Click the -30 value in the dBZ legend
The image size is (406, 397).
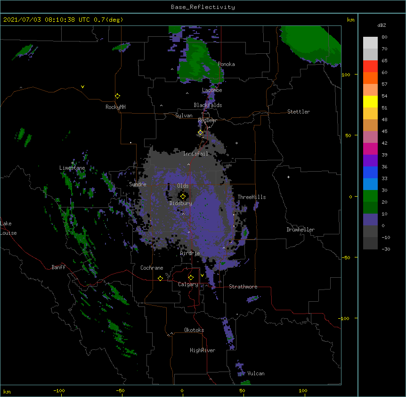pos(386,249)
